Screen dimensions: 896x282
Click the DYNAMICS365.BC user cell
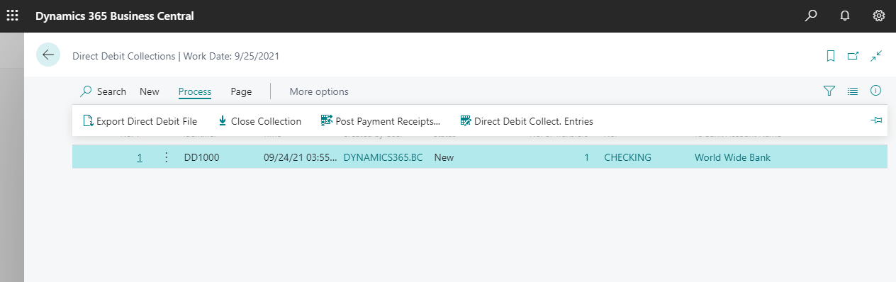pos(383,157)
